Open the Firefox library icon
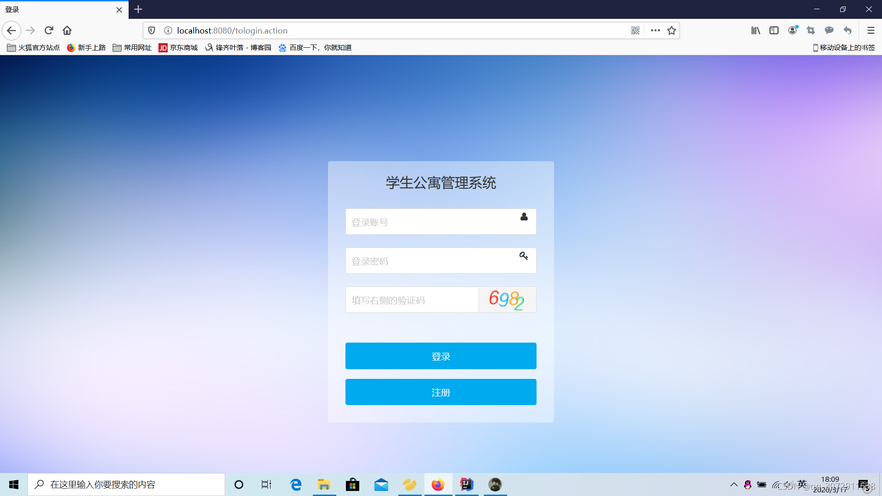This screenshot has width=882, height=496. pos(756,30)
